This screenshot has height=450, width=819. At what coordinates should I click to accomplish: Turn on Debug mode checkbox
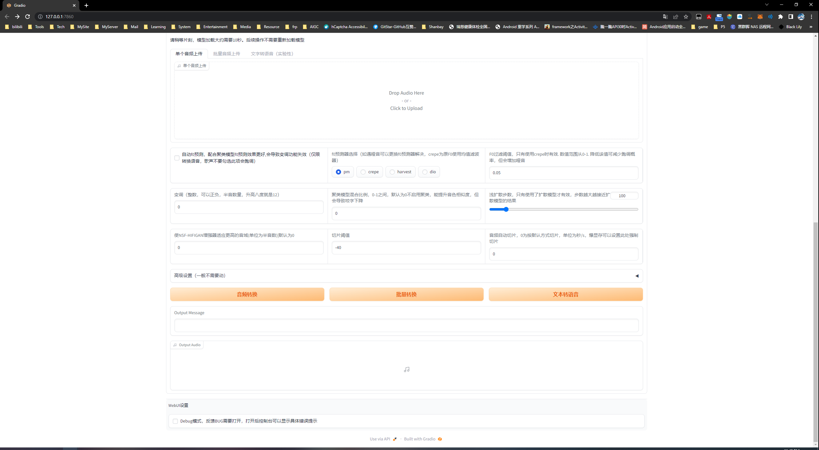(175, 421)
